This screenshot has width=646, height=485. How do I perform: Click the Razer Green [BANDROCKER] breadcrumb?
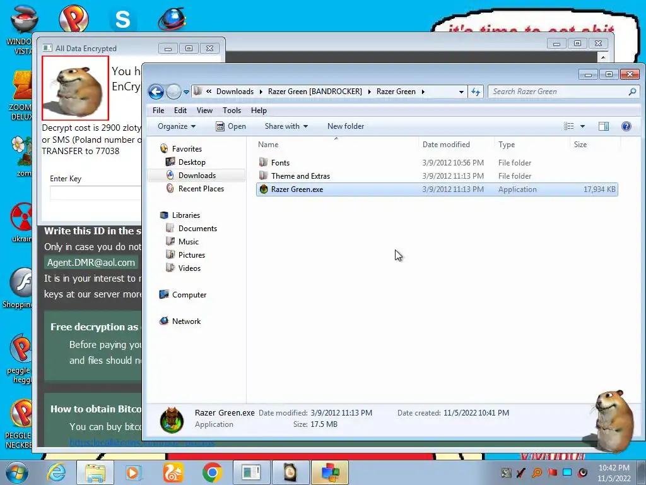315,92
